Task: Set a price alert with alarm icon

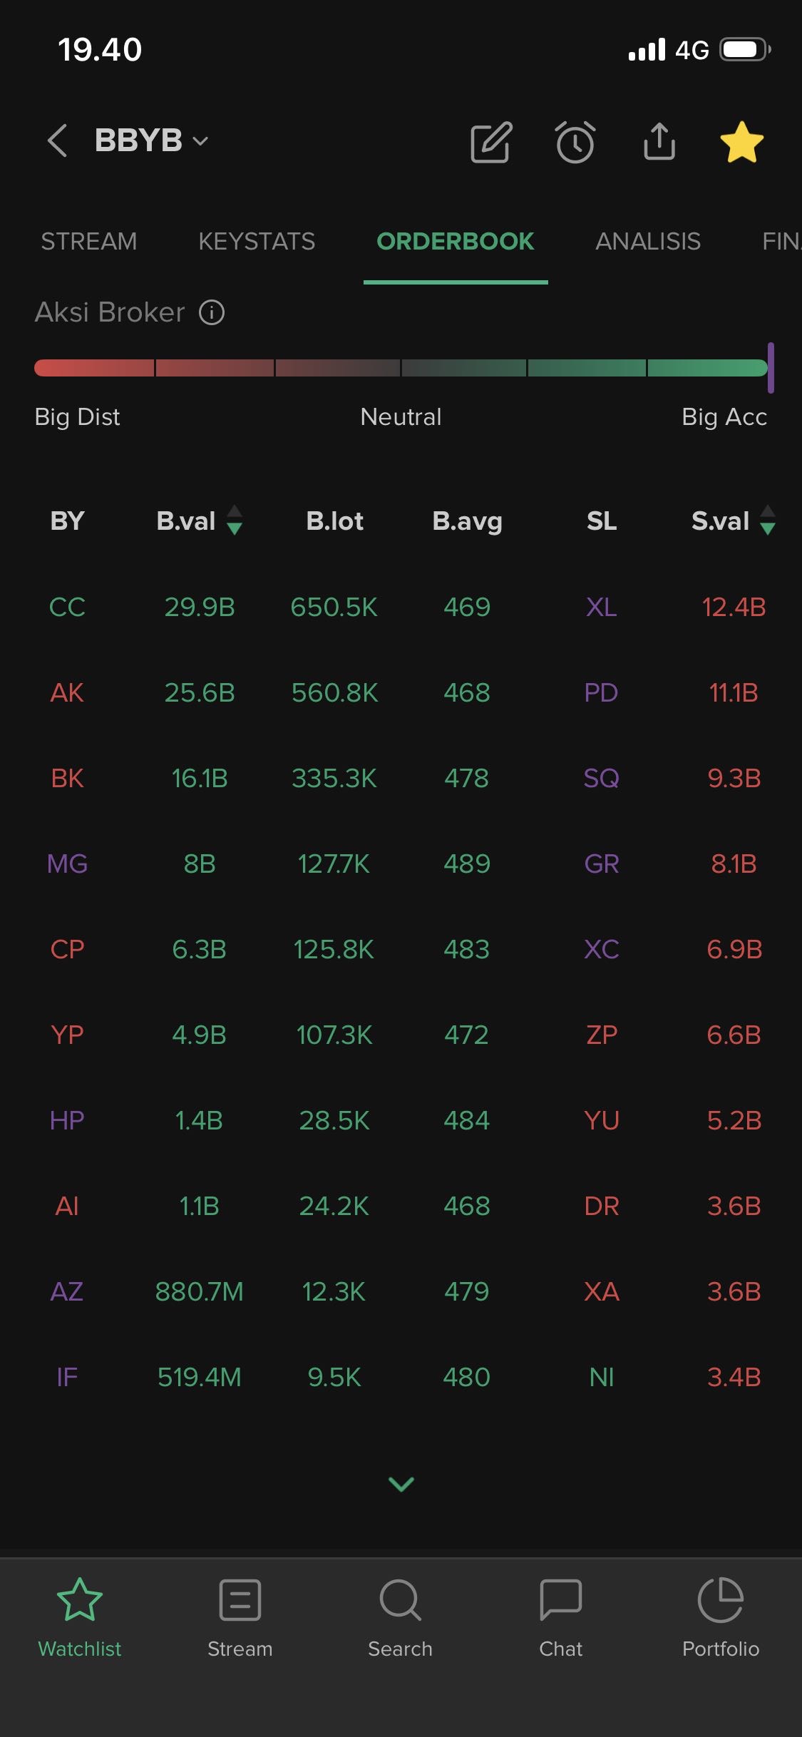Action: pos(575,142)
